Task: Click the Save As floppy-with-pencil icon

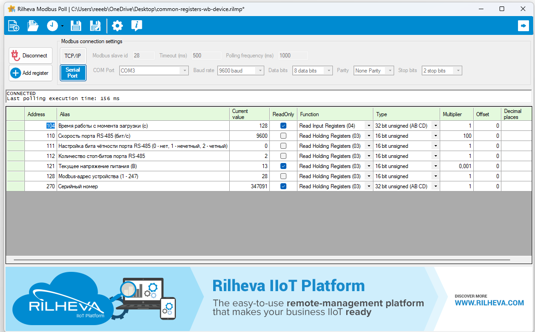Action: click(95, 26)
